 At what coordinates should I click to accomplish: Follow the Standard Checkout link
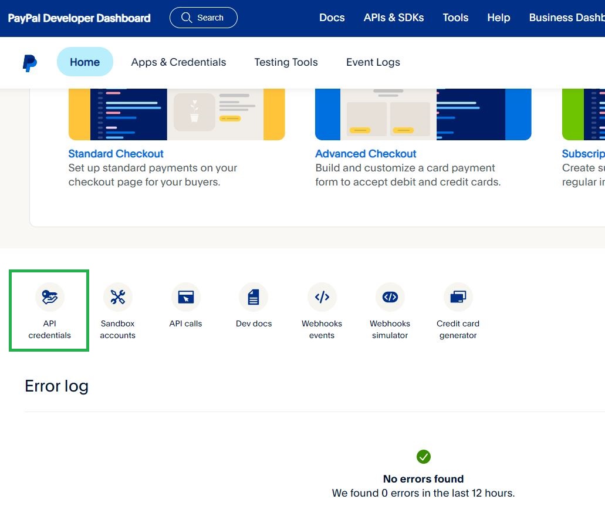[x=116, y=154]
